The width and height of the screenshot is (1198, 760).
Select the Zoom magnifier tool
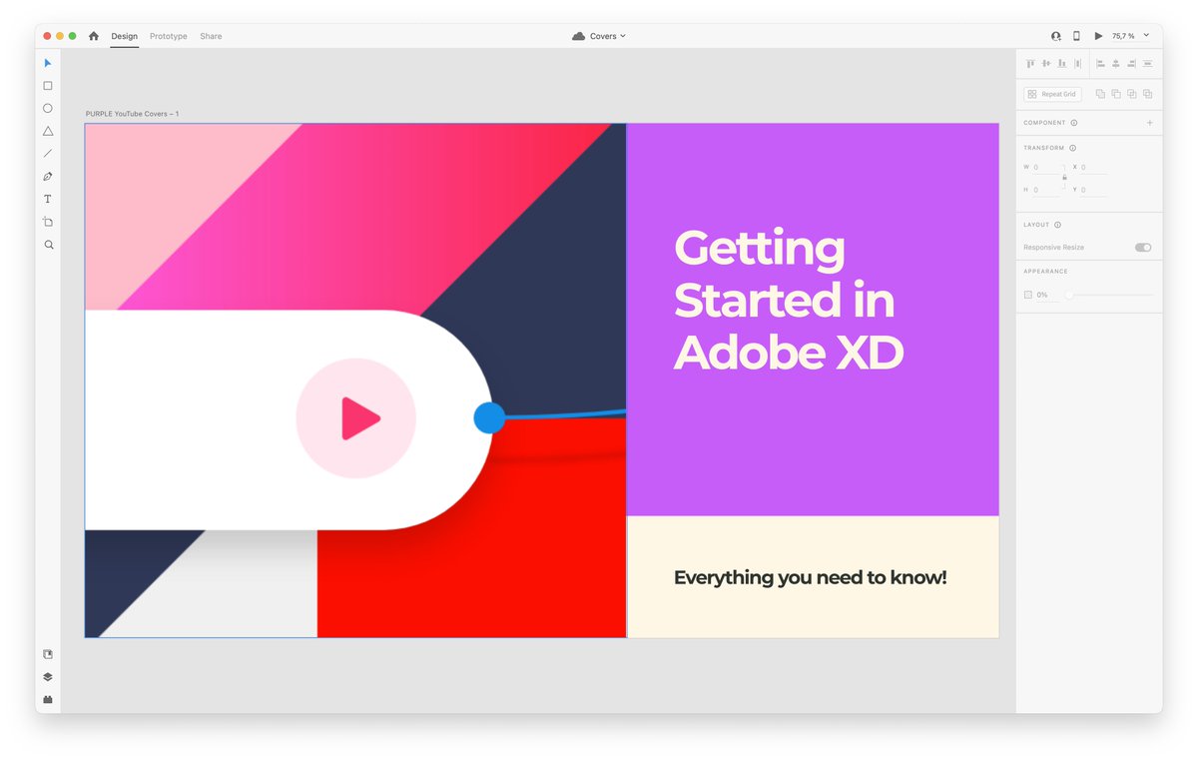[x=48, y=245]
